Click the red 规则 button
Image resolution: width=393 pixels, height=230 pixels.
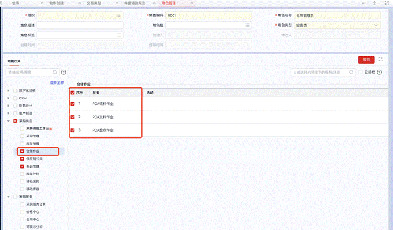(366, 59)
